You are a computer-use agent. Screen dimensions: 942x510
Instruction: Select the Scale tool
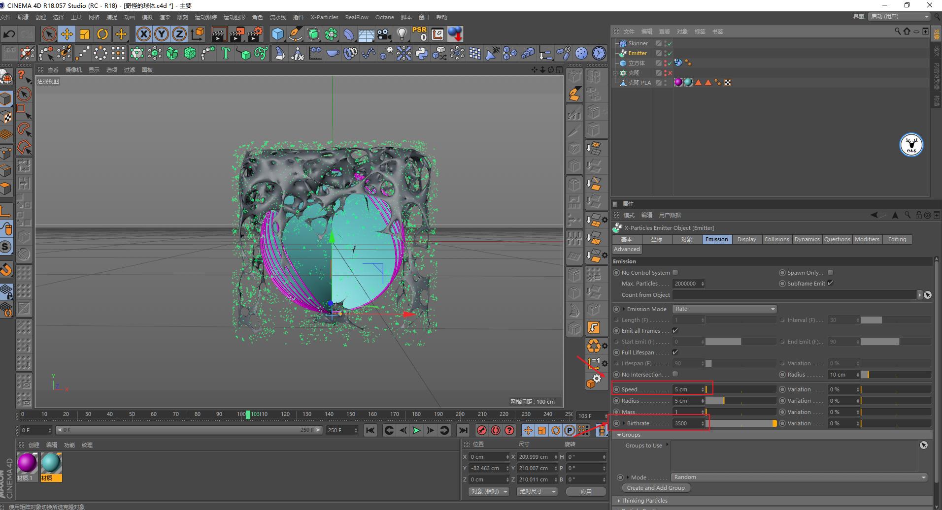[85, 33]
